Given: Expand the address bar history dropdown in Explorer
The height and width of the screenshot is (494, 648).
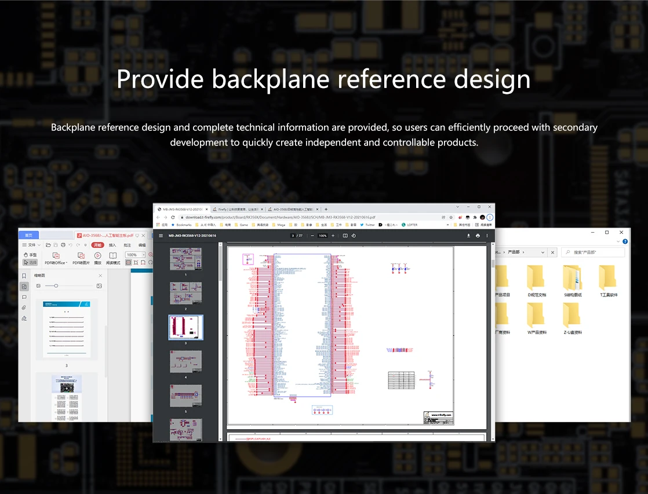Looking at the screenshot, I should (543, 253).
